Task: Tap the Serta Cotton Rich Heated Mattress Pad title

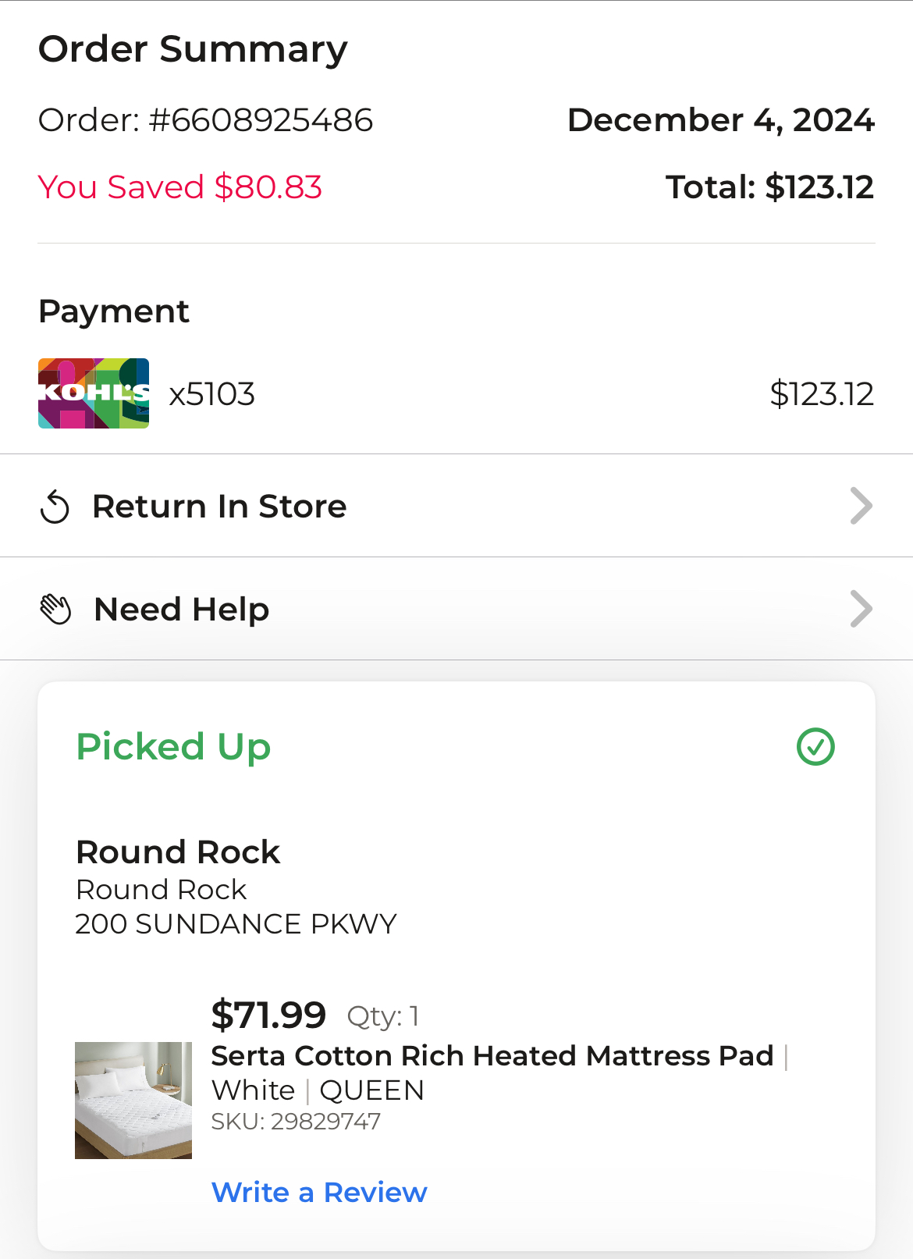Action: [x=492, y=1056]
